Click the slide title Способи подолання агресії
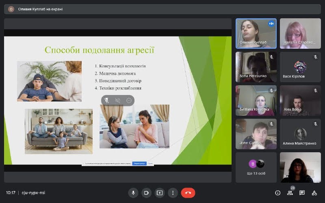The height and width of the screenshot is (203, 325). pyautogui.click(x=100, y=50)
